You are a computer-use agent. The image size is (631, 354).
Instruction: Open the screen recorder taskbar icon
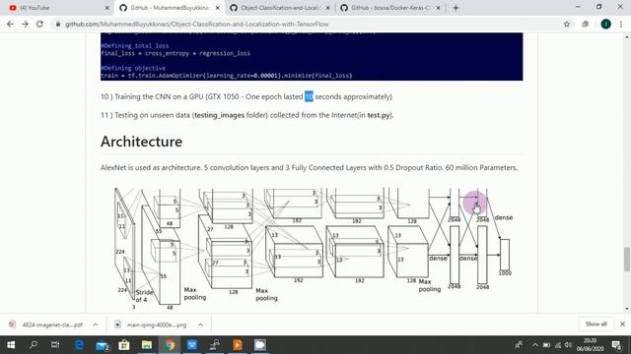[260, 345]
